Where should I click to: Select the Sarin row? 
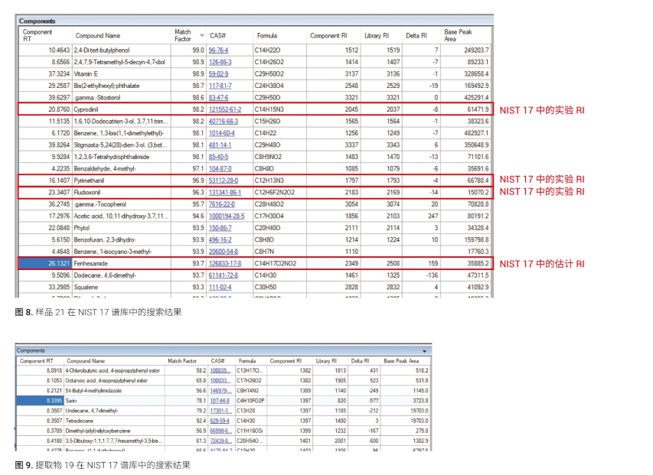(224, 401)
